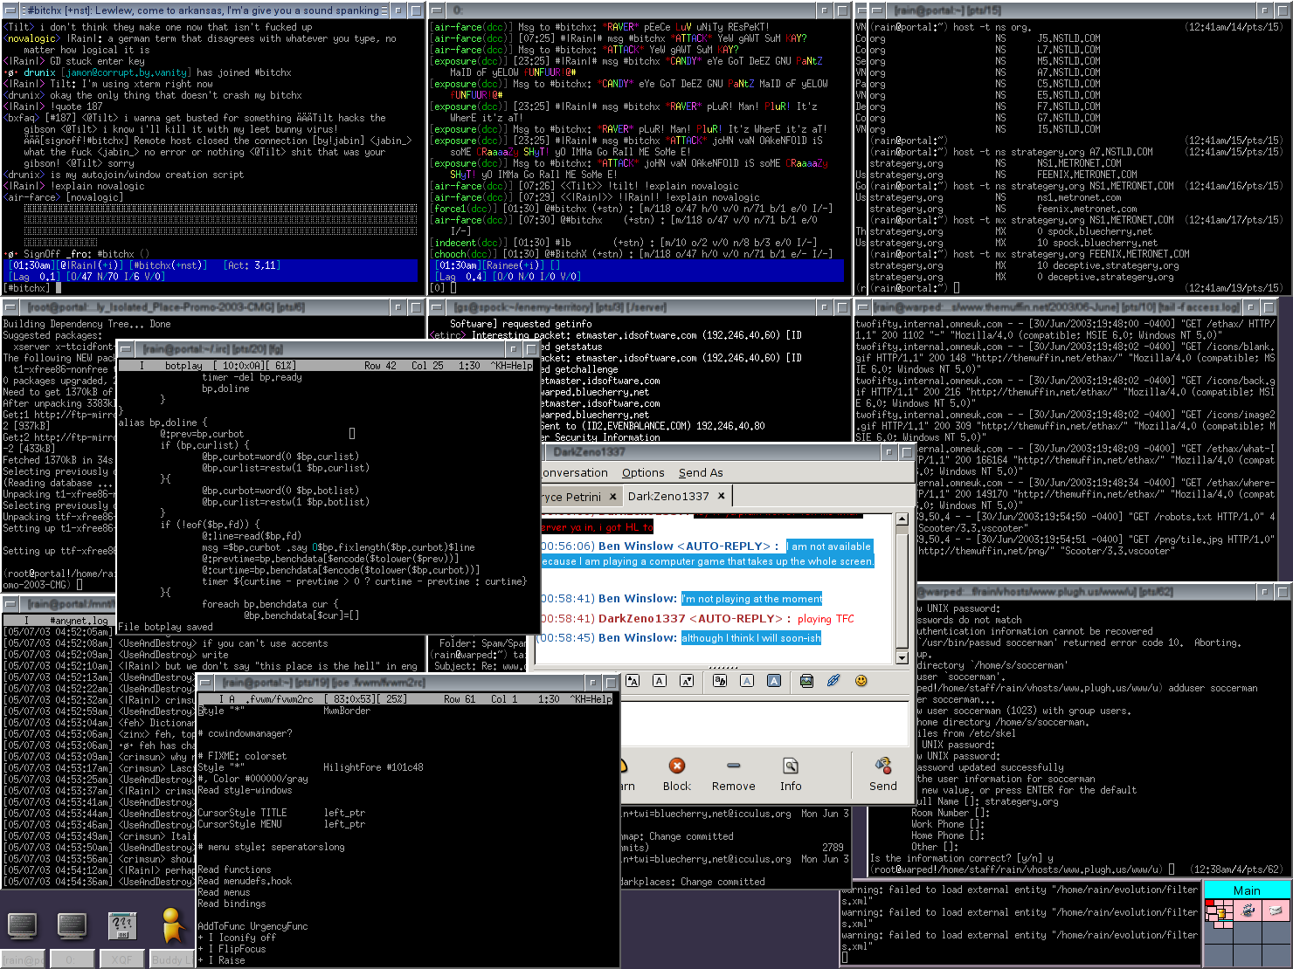Click the chat scrollbar down arrow

[x=902, y=656]
